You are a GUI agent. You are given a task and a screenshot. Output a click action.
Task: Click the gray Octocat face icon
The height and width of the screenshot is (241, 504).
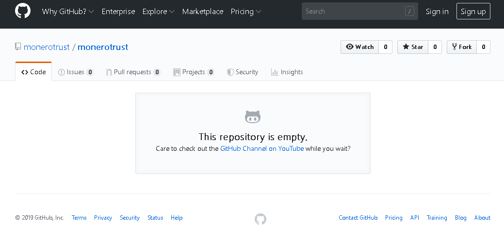pos(253,117)
